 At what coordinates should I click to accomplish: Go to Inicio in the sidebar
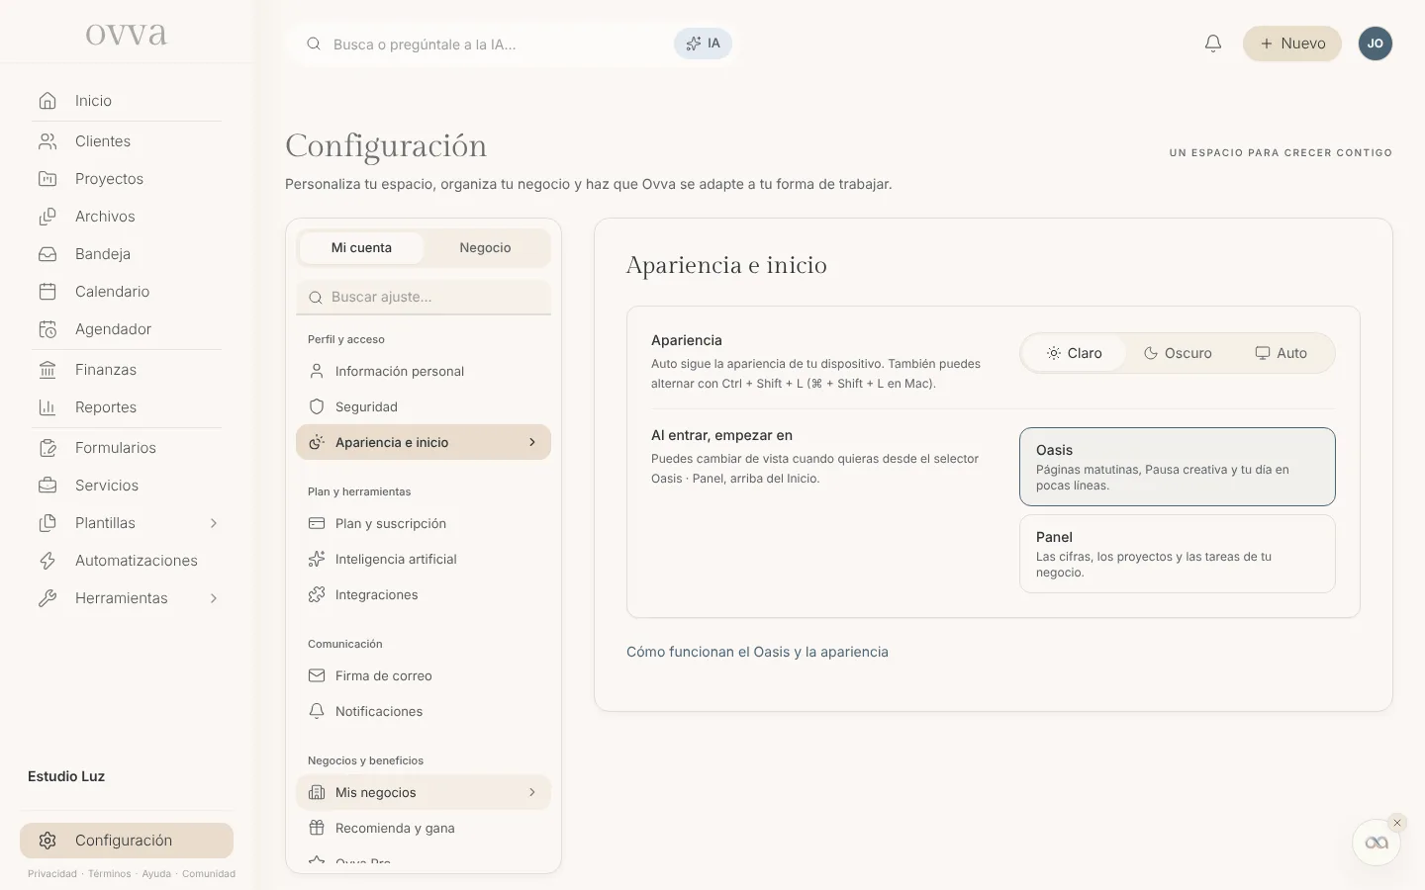point(127,101)
